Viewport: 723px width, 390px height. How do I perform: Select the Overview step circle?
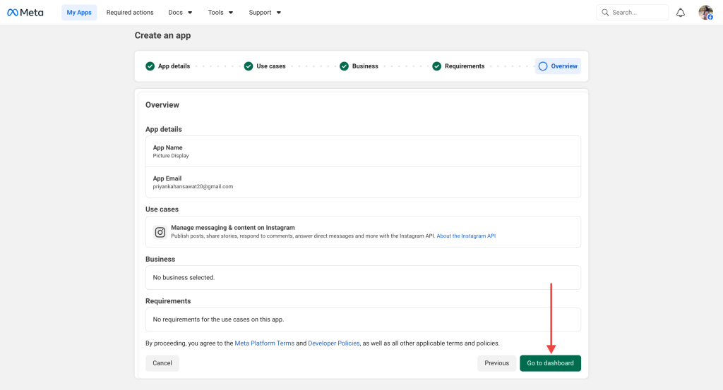tap(542, 66)
